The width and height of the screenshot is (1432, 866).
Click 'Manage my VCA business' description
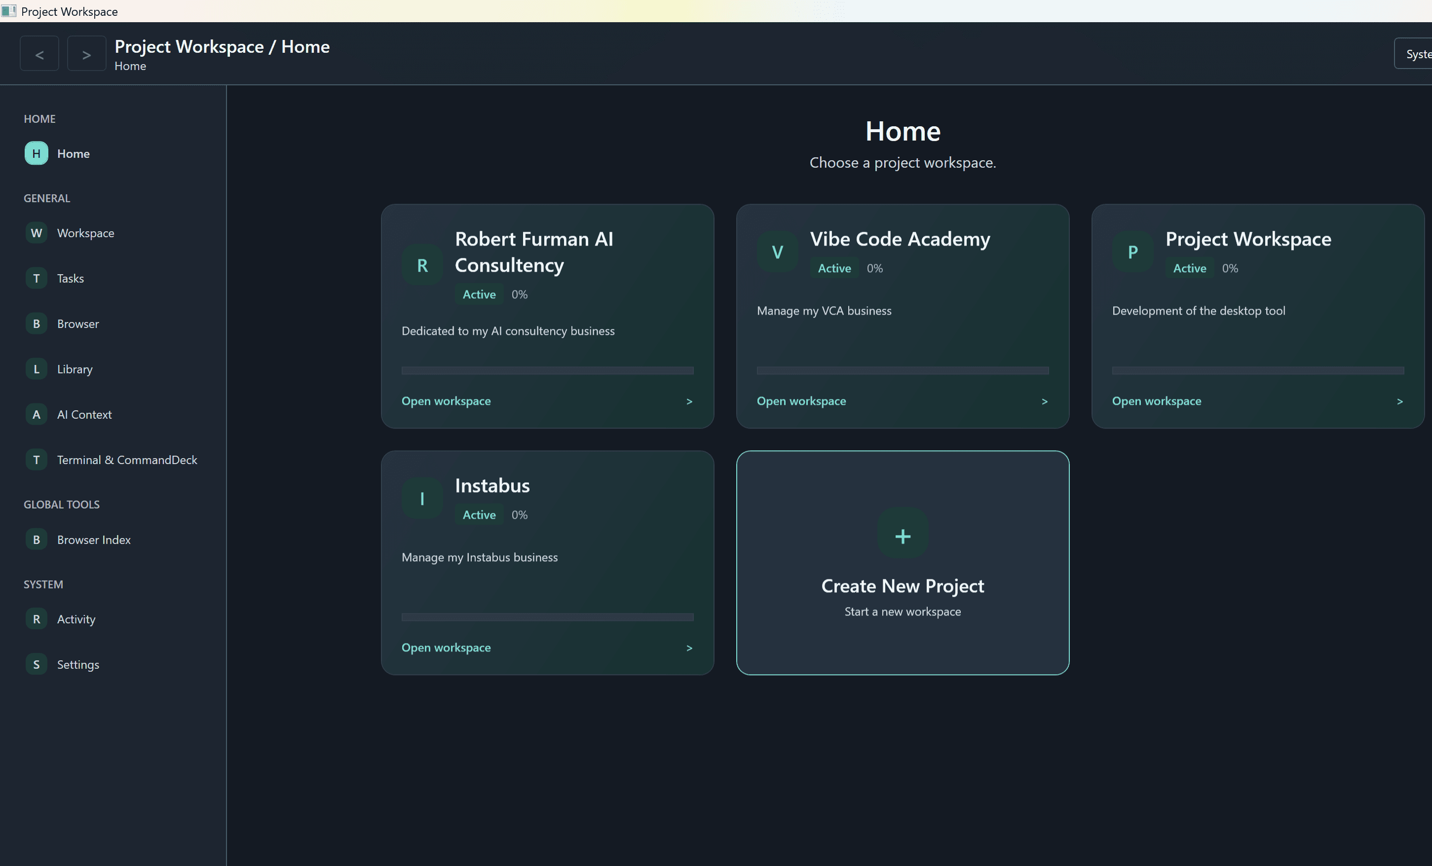point(824,311)
